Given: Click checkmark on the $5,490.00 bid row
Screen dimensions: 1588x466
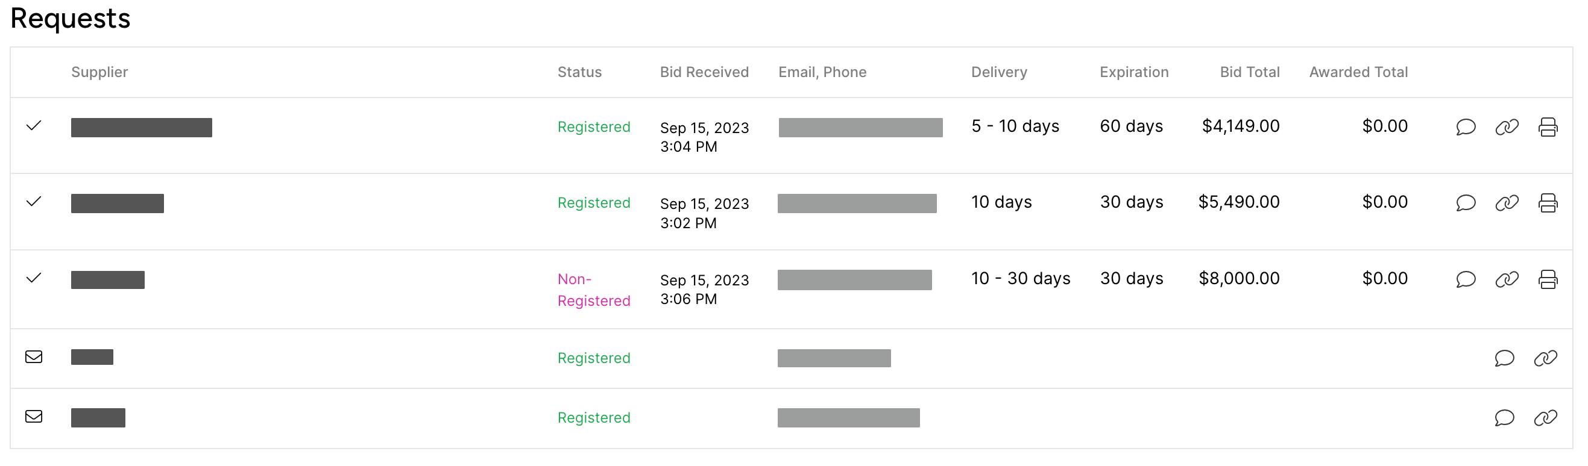Looking at the screenshot, I should 34,201.
